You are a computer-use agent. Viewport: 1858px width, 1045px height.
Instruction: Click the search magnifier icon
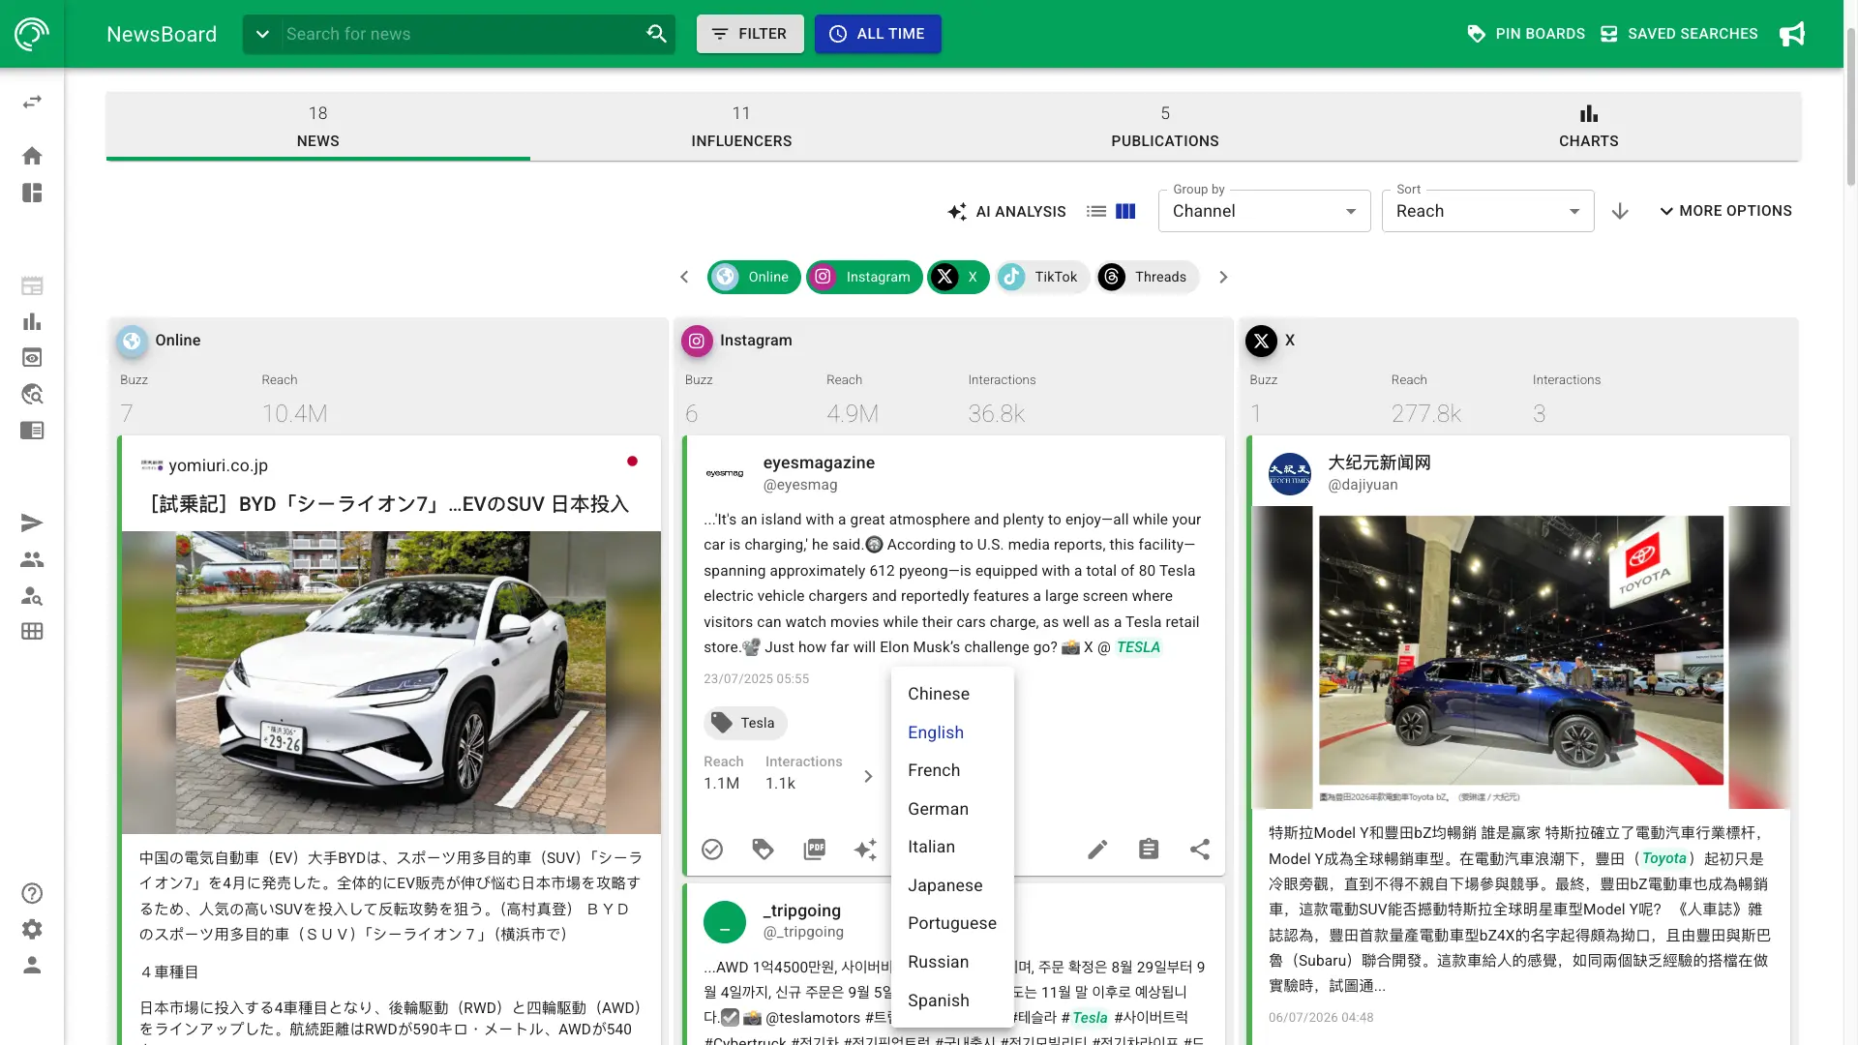point(656,34)
